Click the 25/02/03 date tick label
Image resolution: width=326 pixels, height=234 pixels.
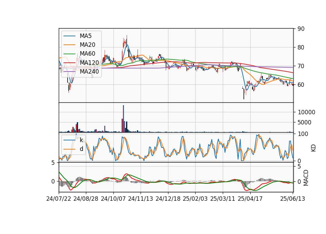pos(195,199)
